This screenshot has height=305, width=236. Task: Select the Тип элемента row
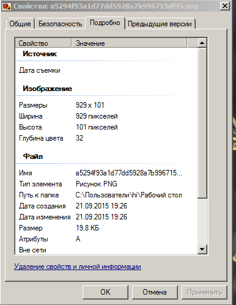(x=106, y=184)
